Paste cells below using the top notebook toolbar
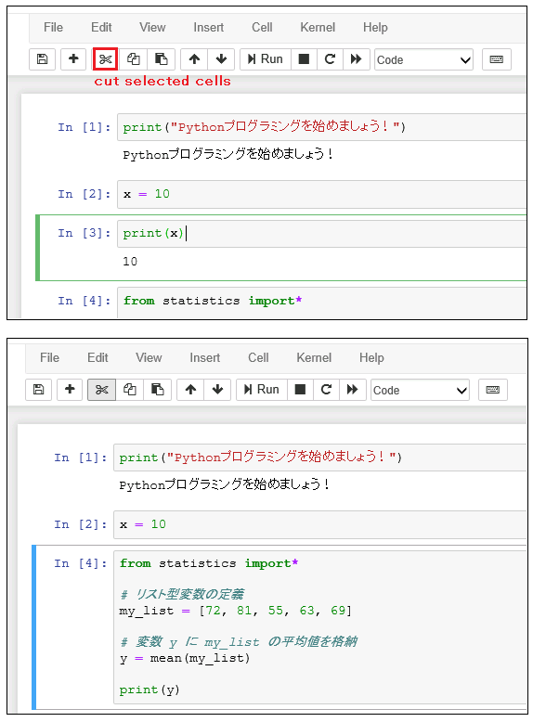 161,59
